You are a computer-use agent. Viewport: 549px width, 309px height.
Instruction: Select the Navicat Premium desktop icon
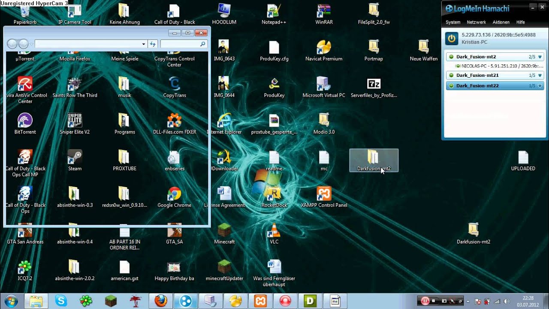324,51
